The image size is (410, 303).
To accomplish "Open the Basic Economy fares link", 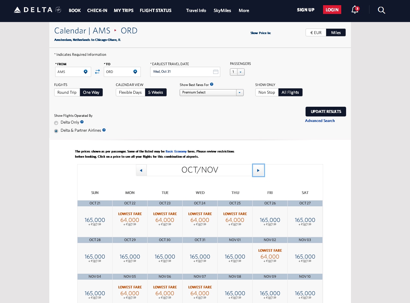I will point(176,151).
